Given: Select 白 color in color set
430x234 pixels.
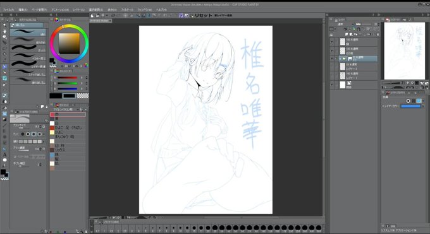Looking at the screenshot, I should pyautogui.click(x=68, y=124).
